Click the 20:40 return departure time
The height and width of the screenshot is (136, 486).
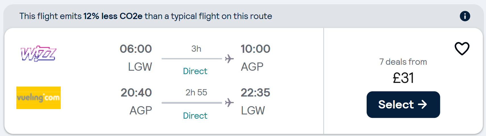coord(136,93)
